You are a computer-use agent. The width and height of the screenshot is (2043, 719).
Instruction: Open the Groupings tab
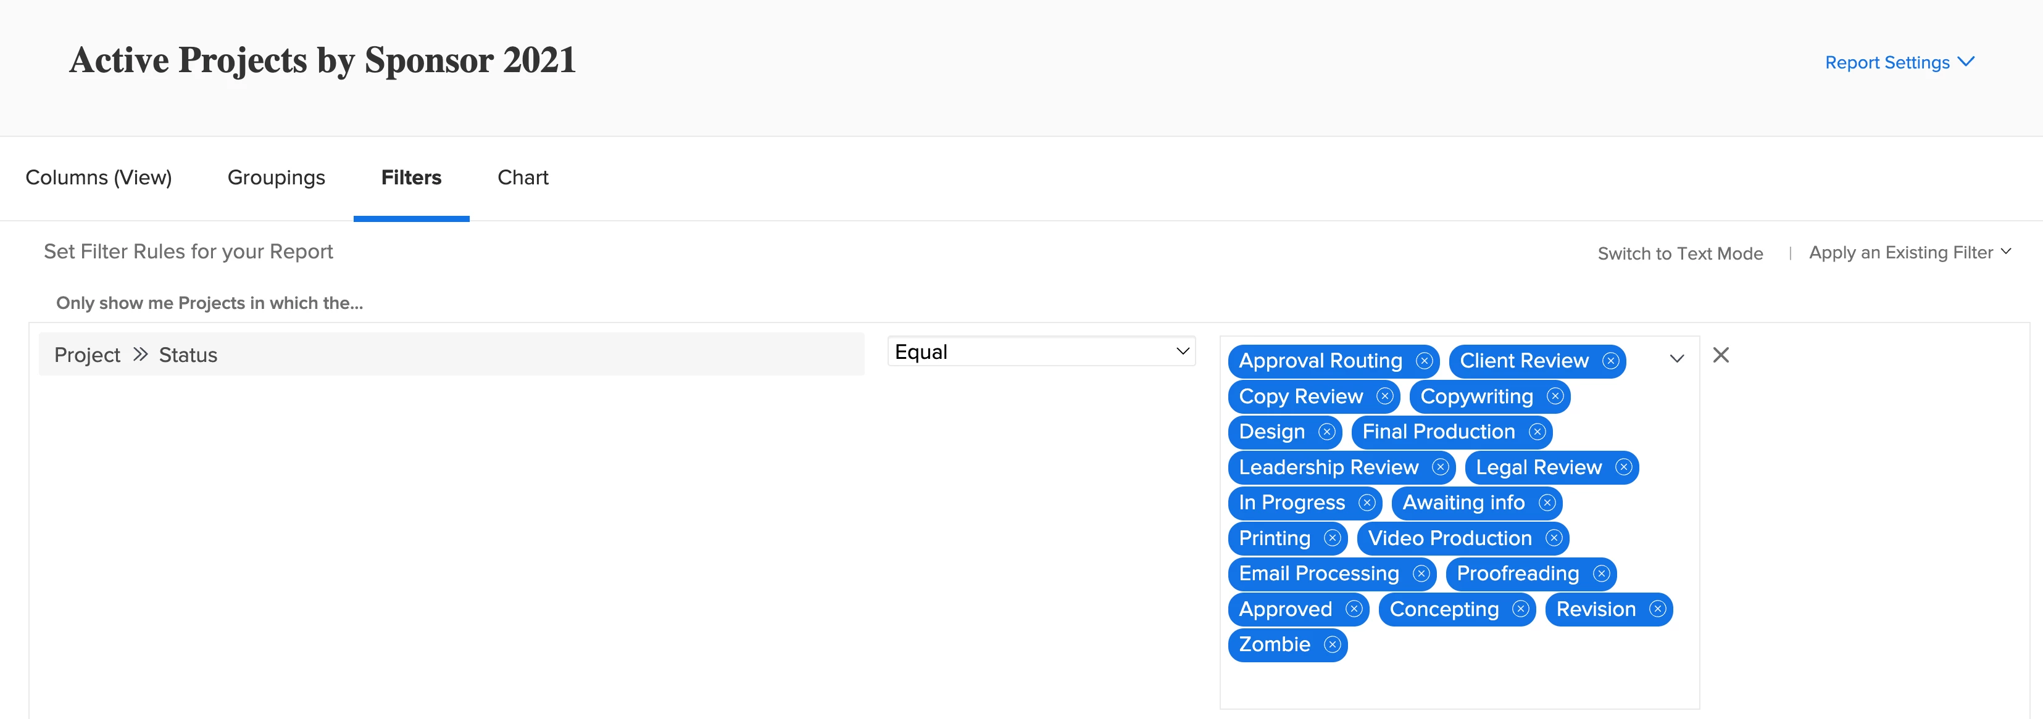click(x=276, y=178)
